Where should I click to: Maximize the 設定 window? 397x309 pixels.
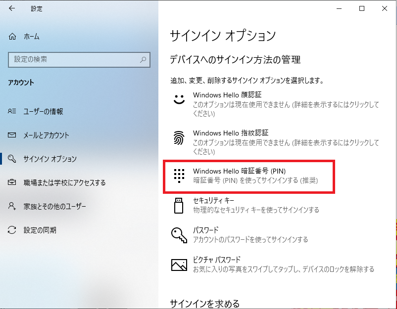(362, 8)
